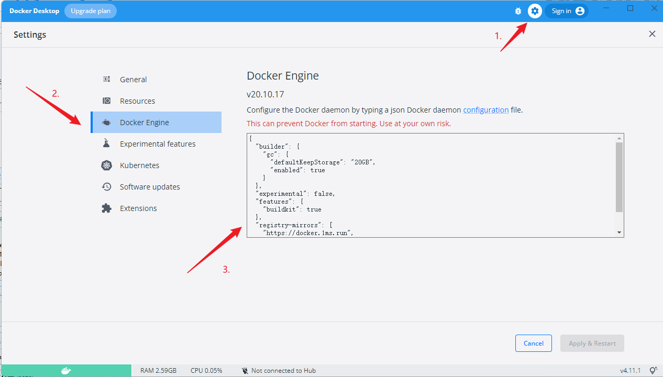The width and height of the screenshot is (663, 377).
Task: Click the Extensions puzzle piece icon
Action: 107,208
